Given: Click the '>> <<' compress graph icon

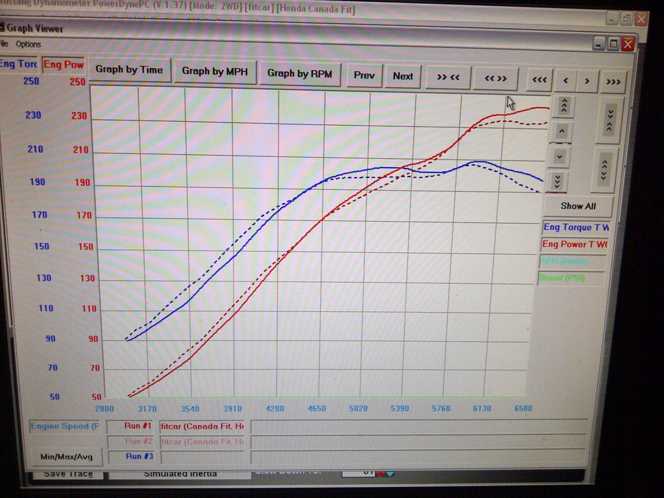Looking at the screenshot, I should point(448,77).
